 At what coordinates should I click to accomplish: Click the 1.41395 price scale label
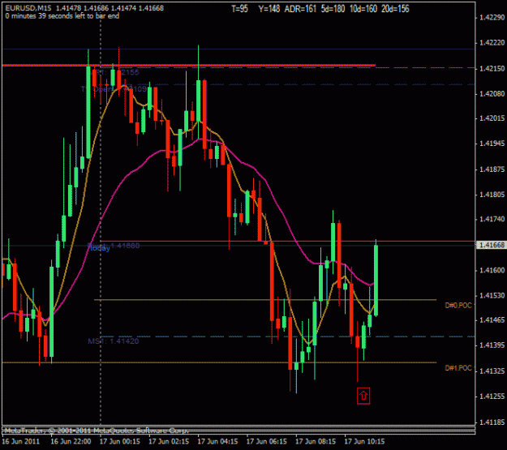point(492,345)
